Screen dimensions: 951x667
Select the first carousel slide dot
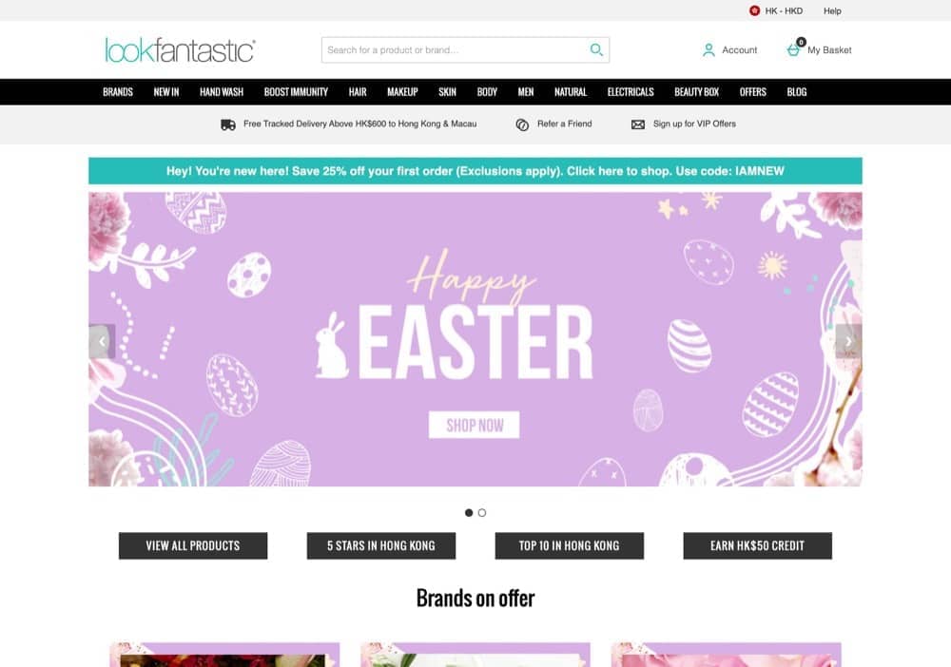(469, 512)
